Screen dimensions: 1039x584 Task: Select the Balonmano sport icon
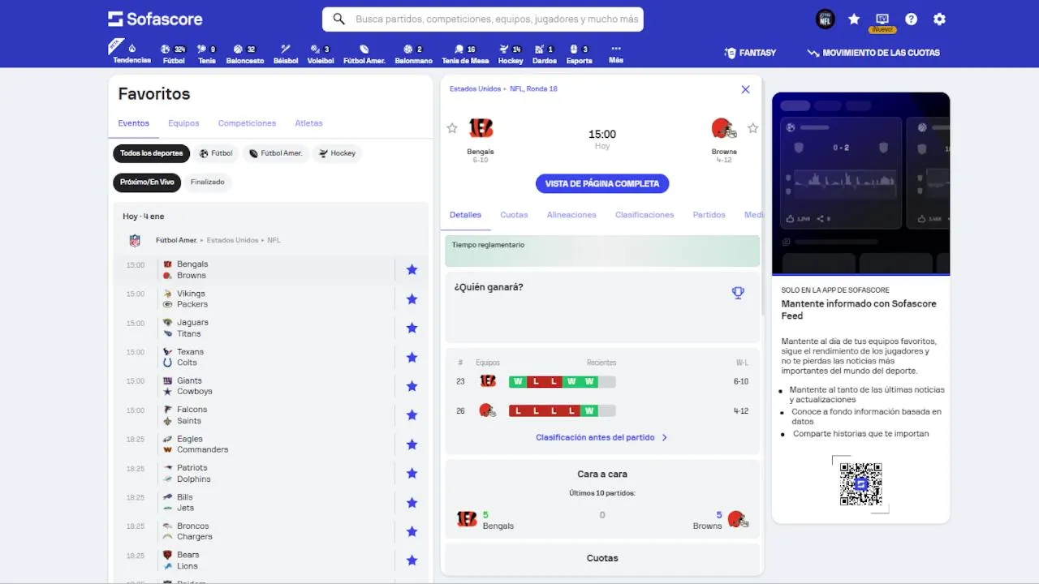(x=414, y=54)
